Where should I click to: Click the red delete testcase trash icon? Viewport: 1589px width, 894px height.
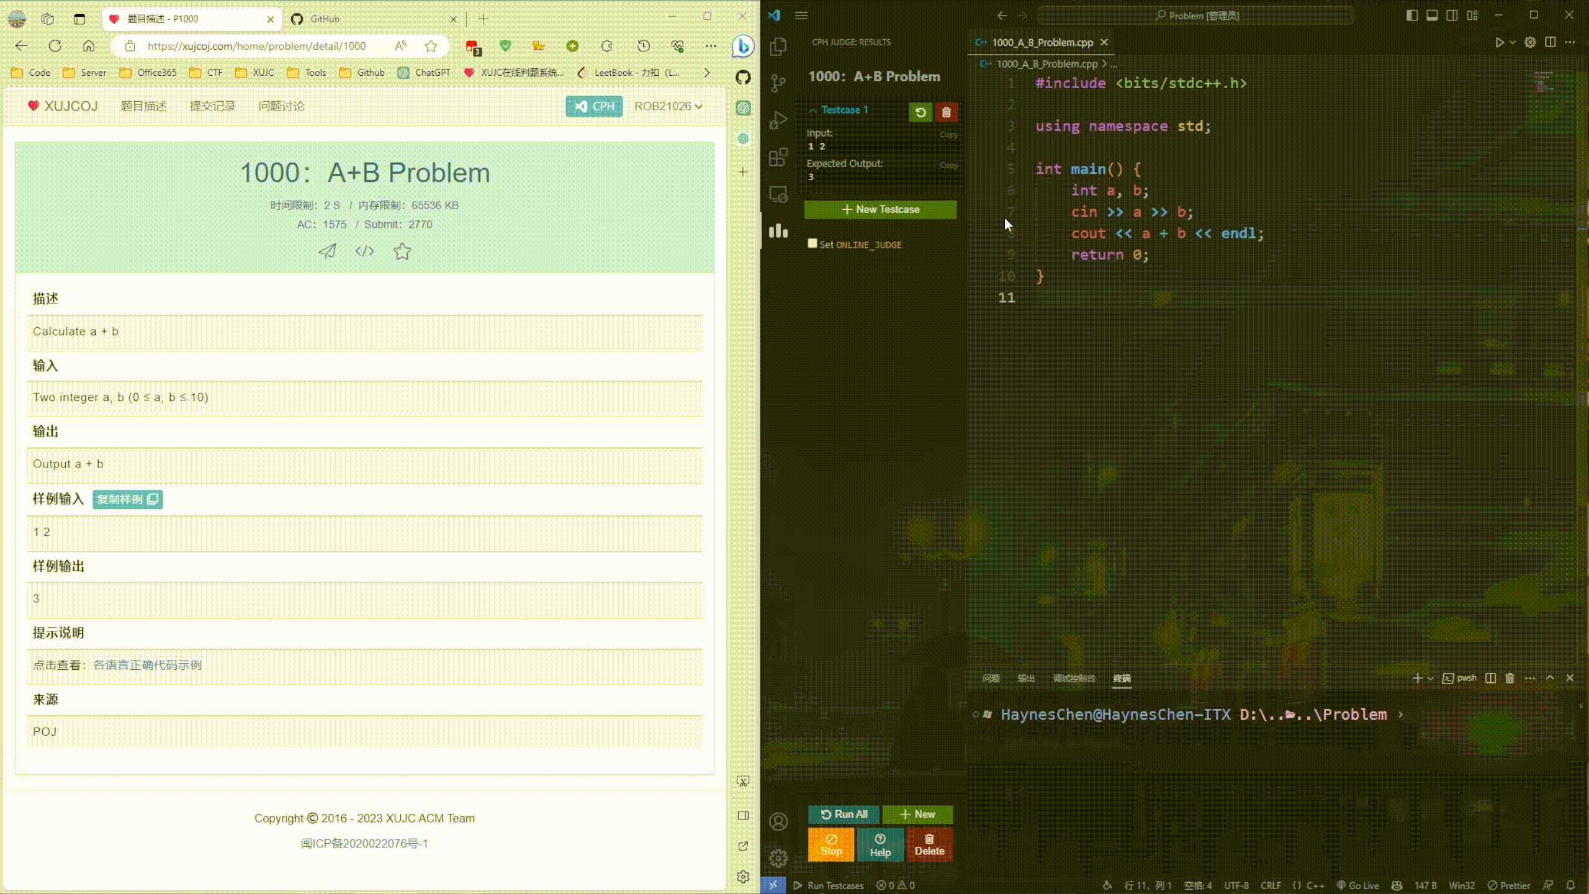coord(946,112)
